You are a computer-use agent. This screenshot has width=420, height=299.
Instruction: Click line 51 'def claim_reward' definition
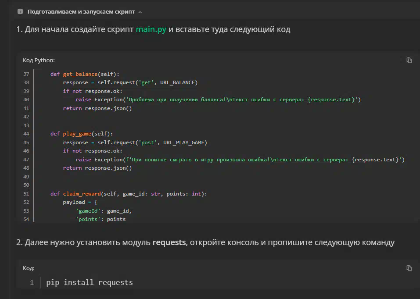tap(129, 193)
